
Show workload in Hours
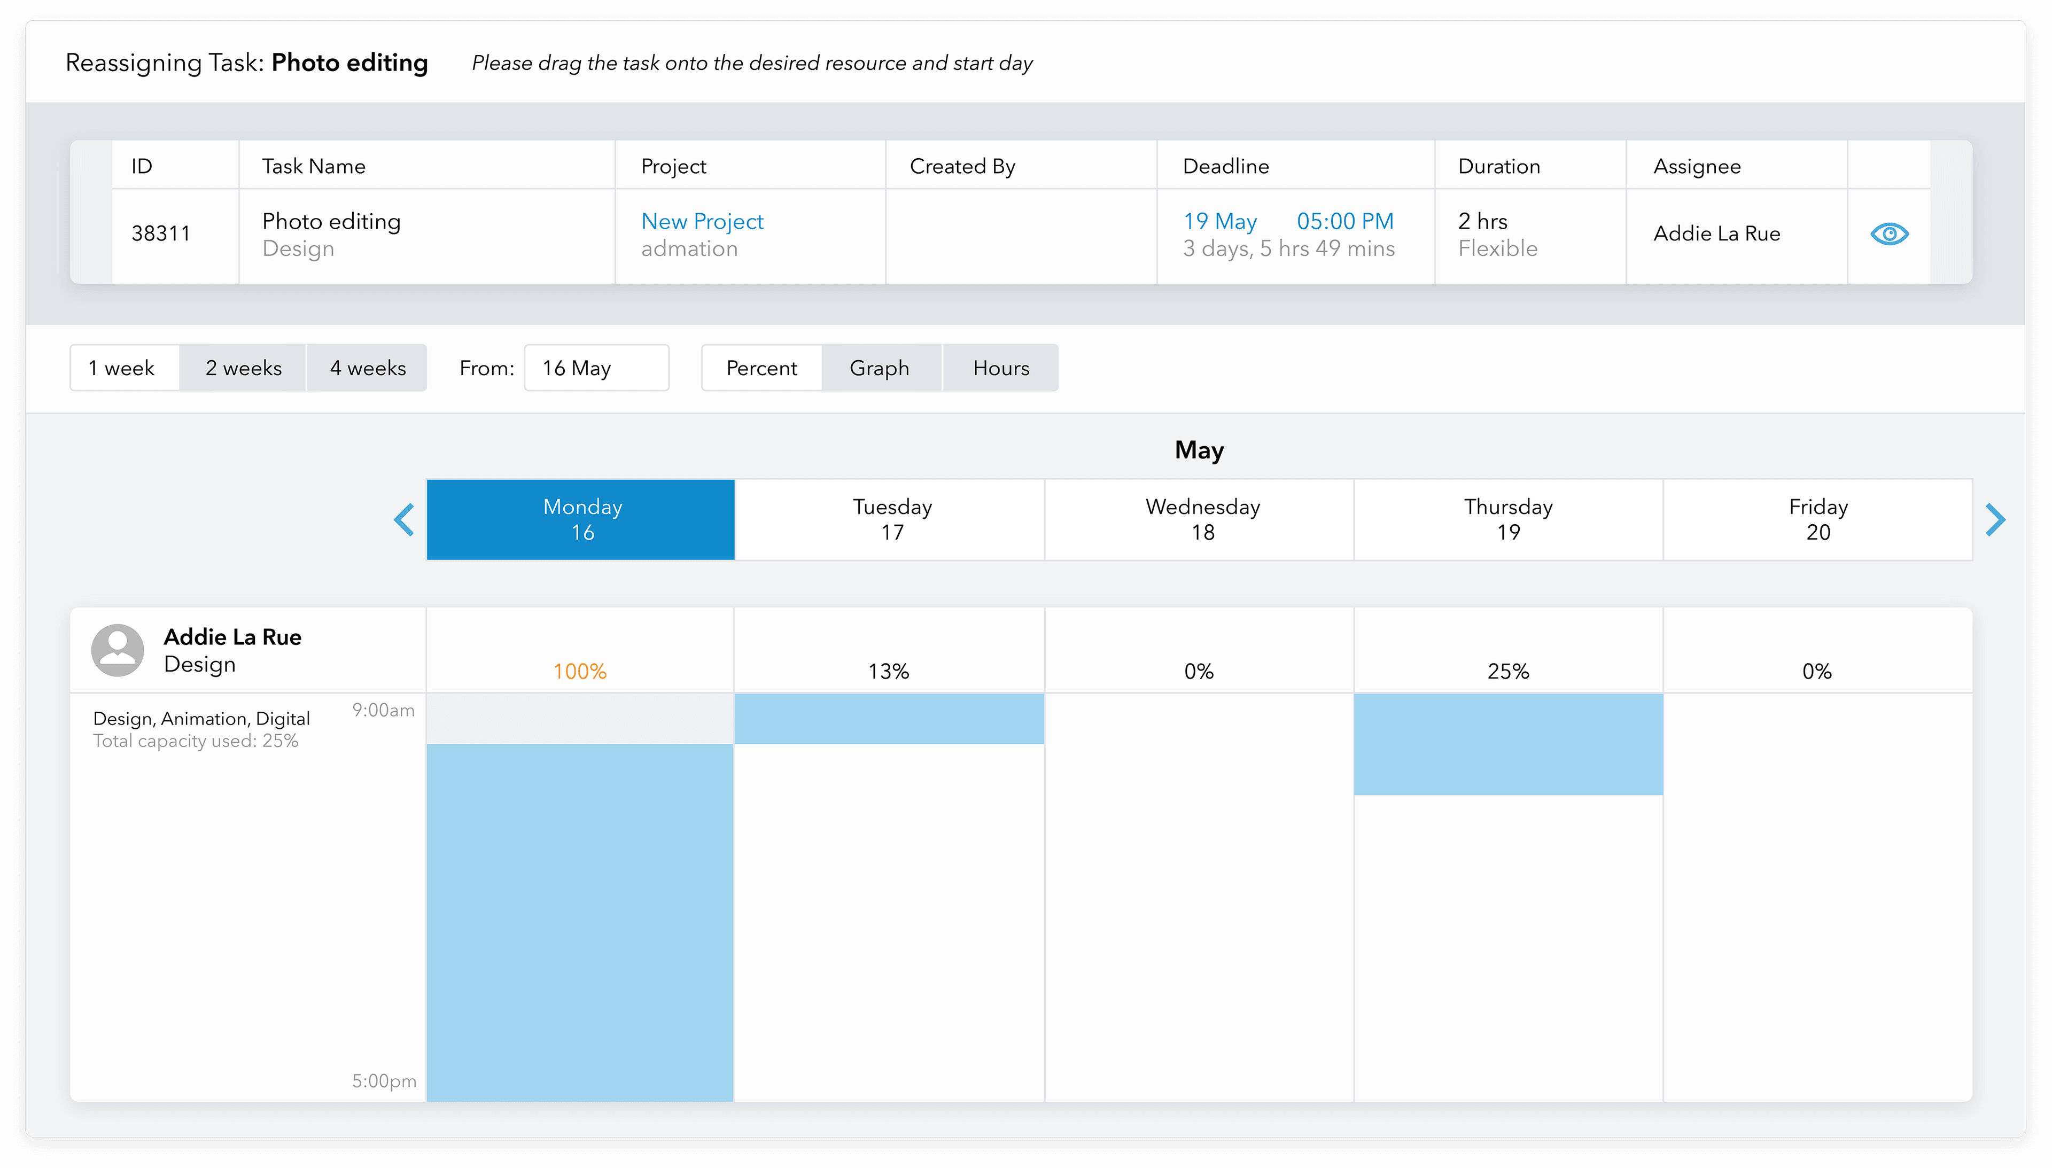click(x=999, y=368)
